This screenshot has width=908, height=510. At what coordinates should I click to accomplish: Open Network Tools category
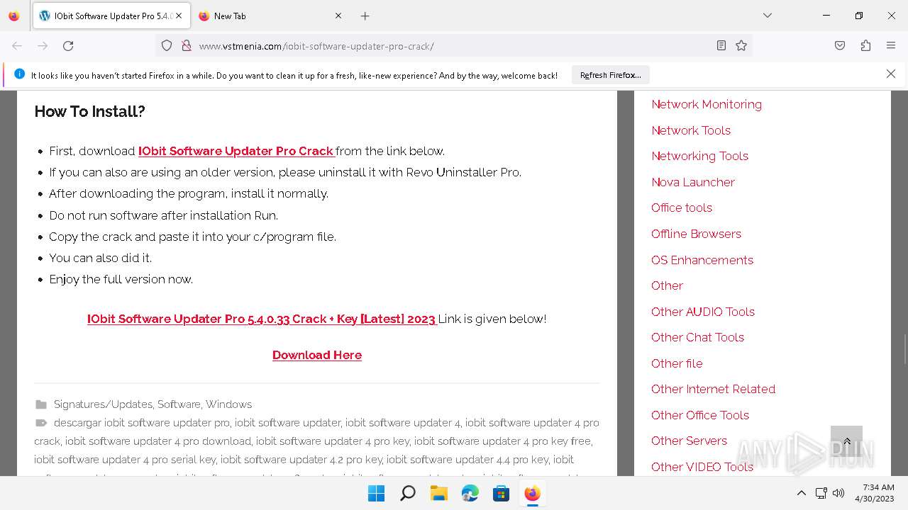coord(691,130)
